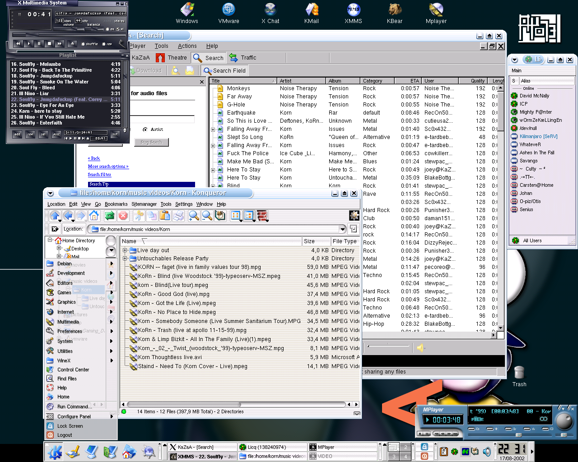This screenshot has height=462, width=578.
Task: Click the Klipper clipboard tray icon
Action: point(444,452)
